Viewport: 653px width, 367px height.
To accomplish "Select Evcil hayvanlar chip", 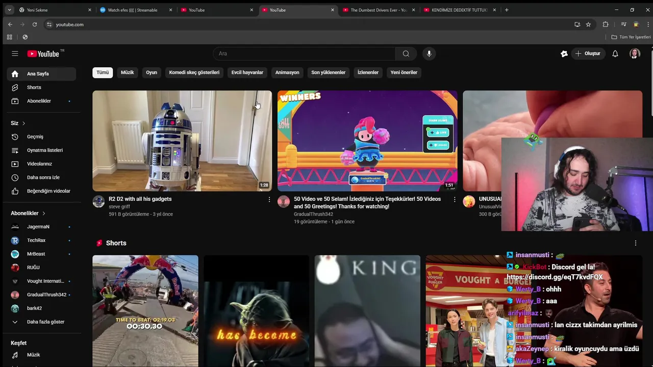I will coord(247,72).
